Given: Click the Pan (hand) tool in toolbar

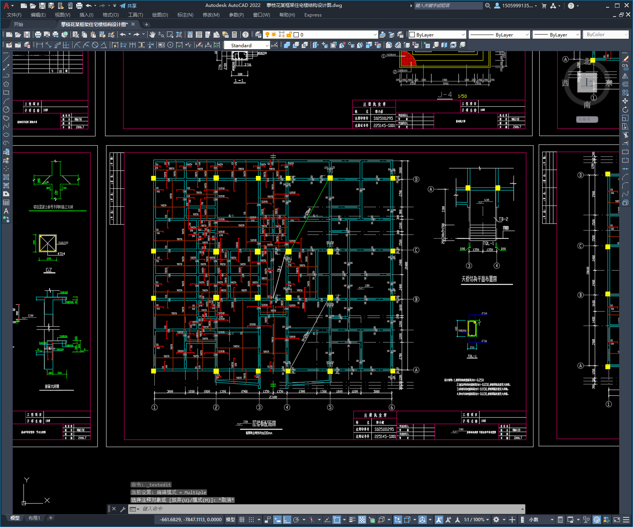Looking at the screenshot, I should coord(152,35).
